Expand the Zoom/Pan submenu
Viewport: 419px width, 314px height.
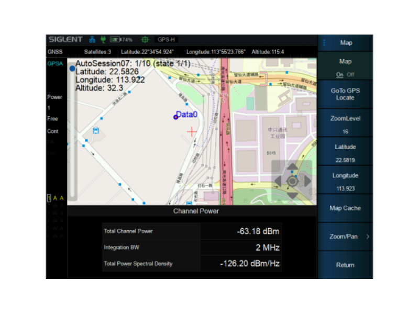[x=345, y=237]
